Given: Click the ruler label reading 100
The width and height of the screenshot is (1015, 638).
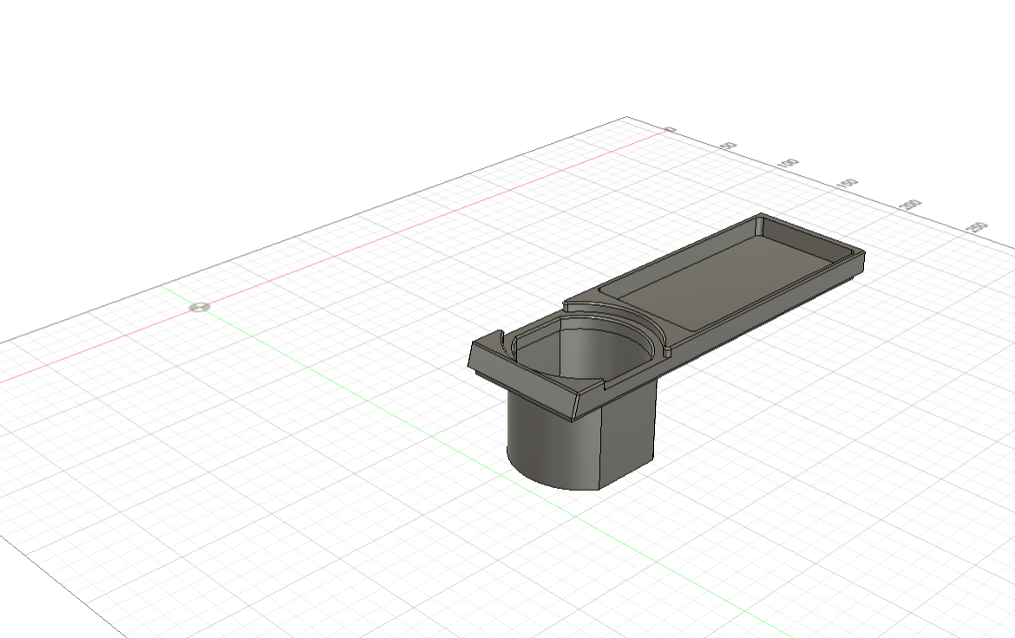Looking at the screenshot, I should click(789, 163).
